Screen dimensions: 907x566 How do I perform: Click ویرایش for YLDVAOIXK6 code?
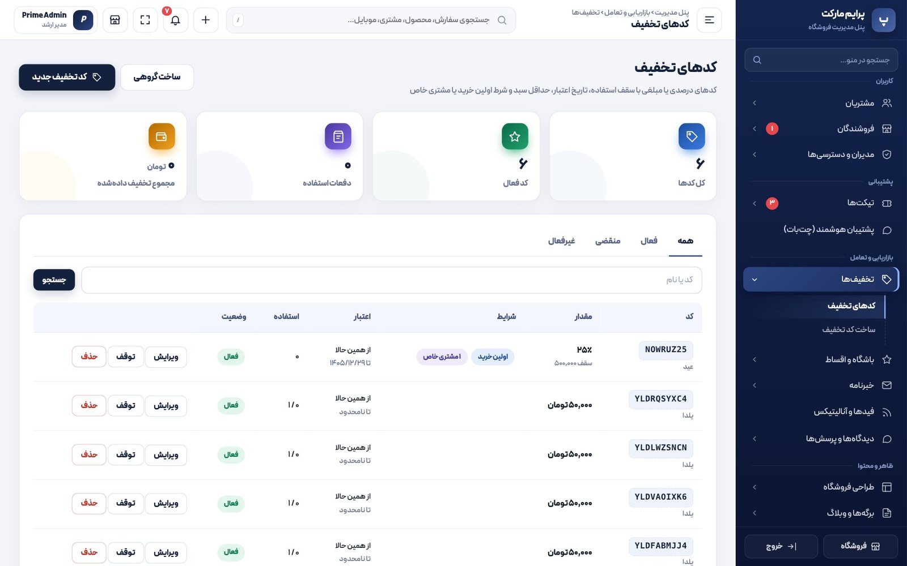[x=166, y=504]
